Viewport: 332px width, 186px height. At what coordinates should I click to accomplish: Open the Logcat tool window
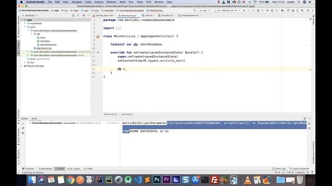(74, 168)
